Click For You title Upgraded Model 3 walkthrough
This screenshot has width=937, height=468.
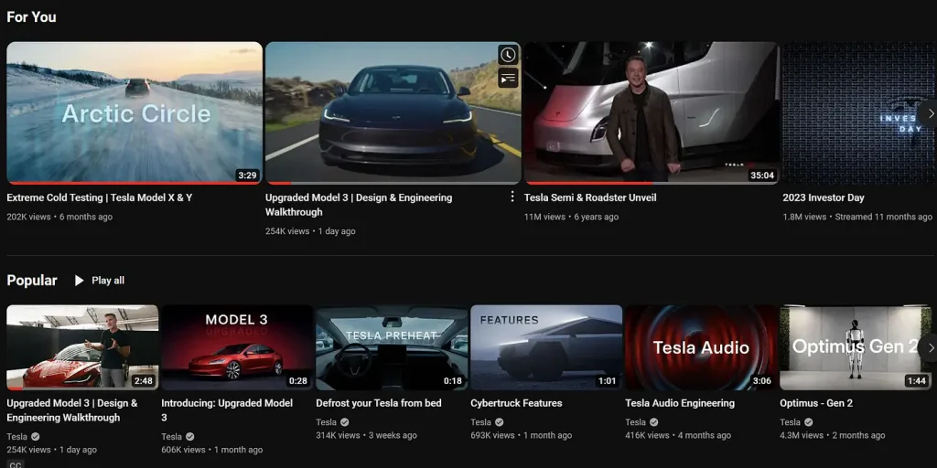click(359, 205)
